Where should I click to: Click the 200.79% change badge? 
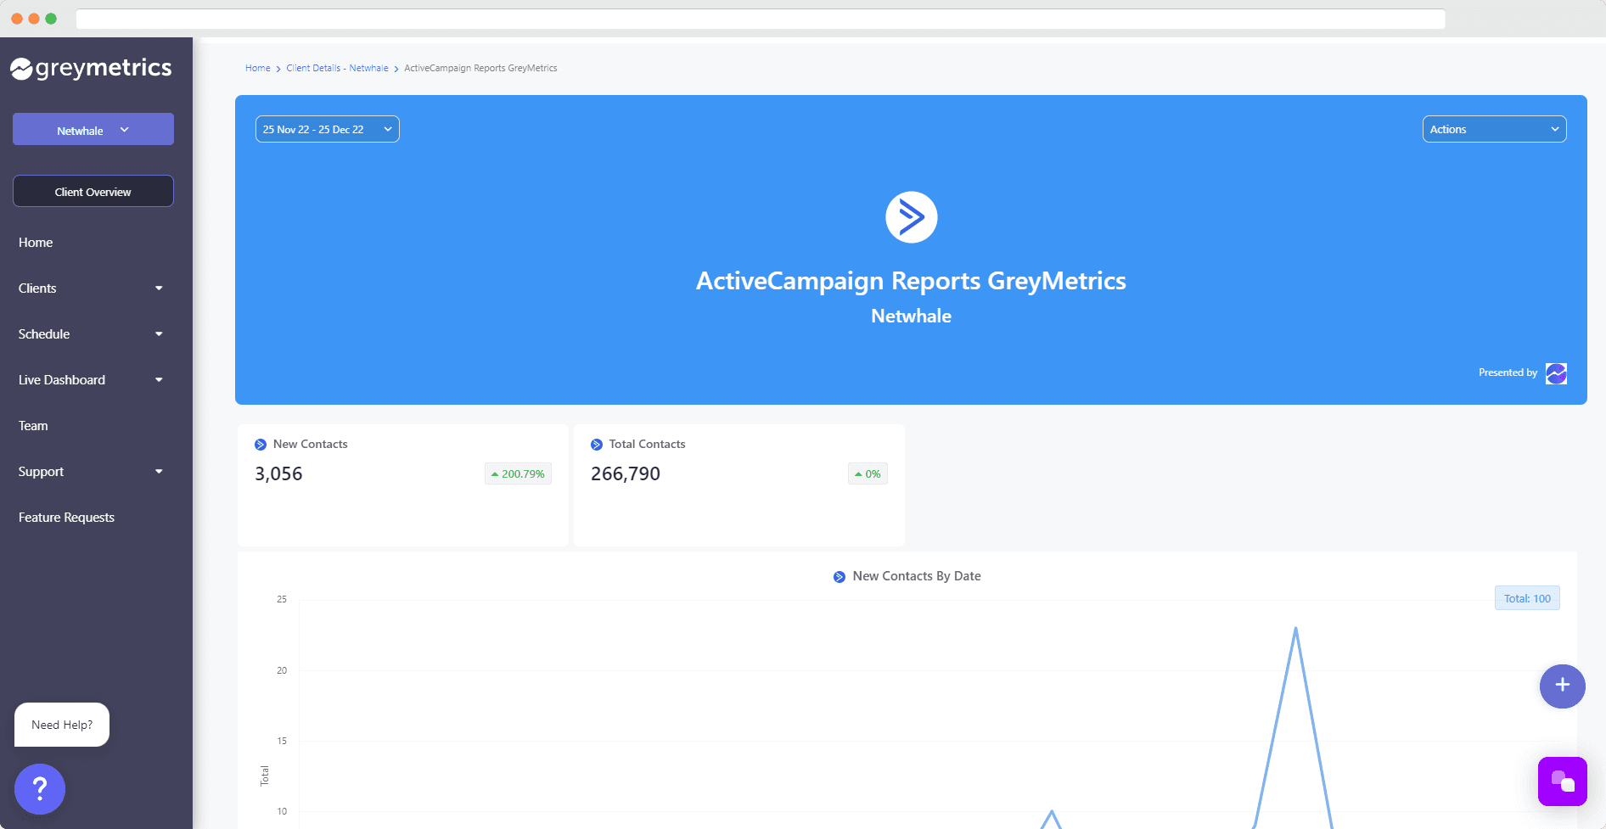(518, 473)
